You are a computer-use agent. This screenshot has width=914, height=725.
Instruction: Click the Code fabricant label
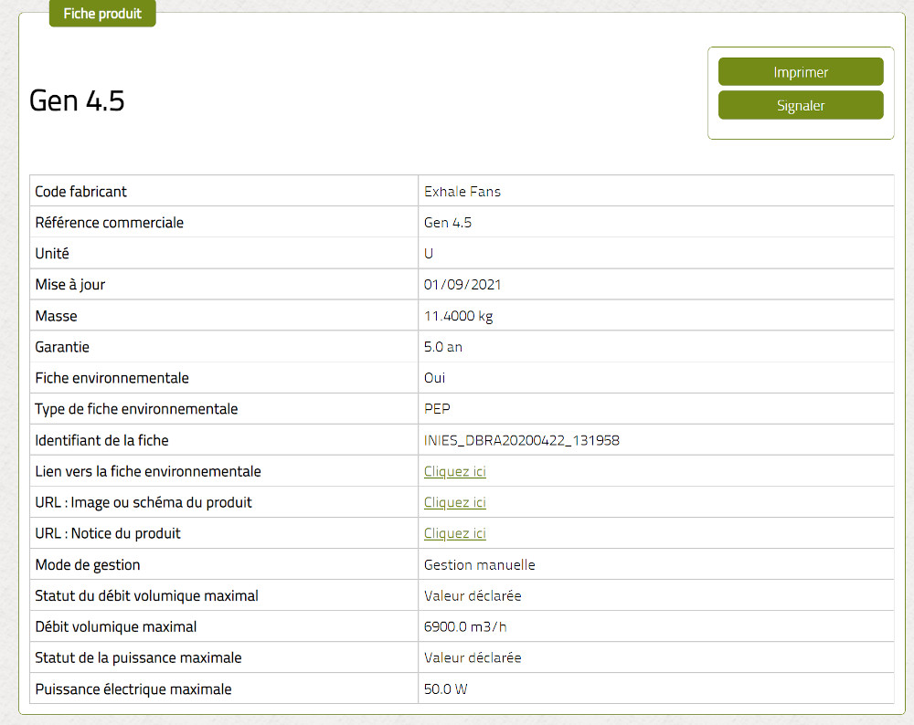coord(81,192)
